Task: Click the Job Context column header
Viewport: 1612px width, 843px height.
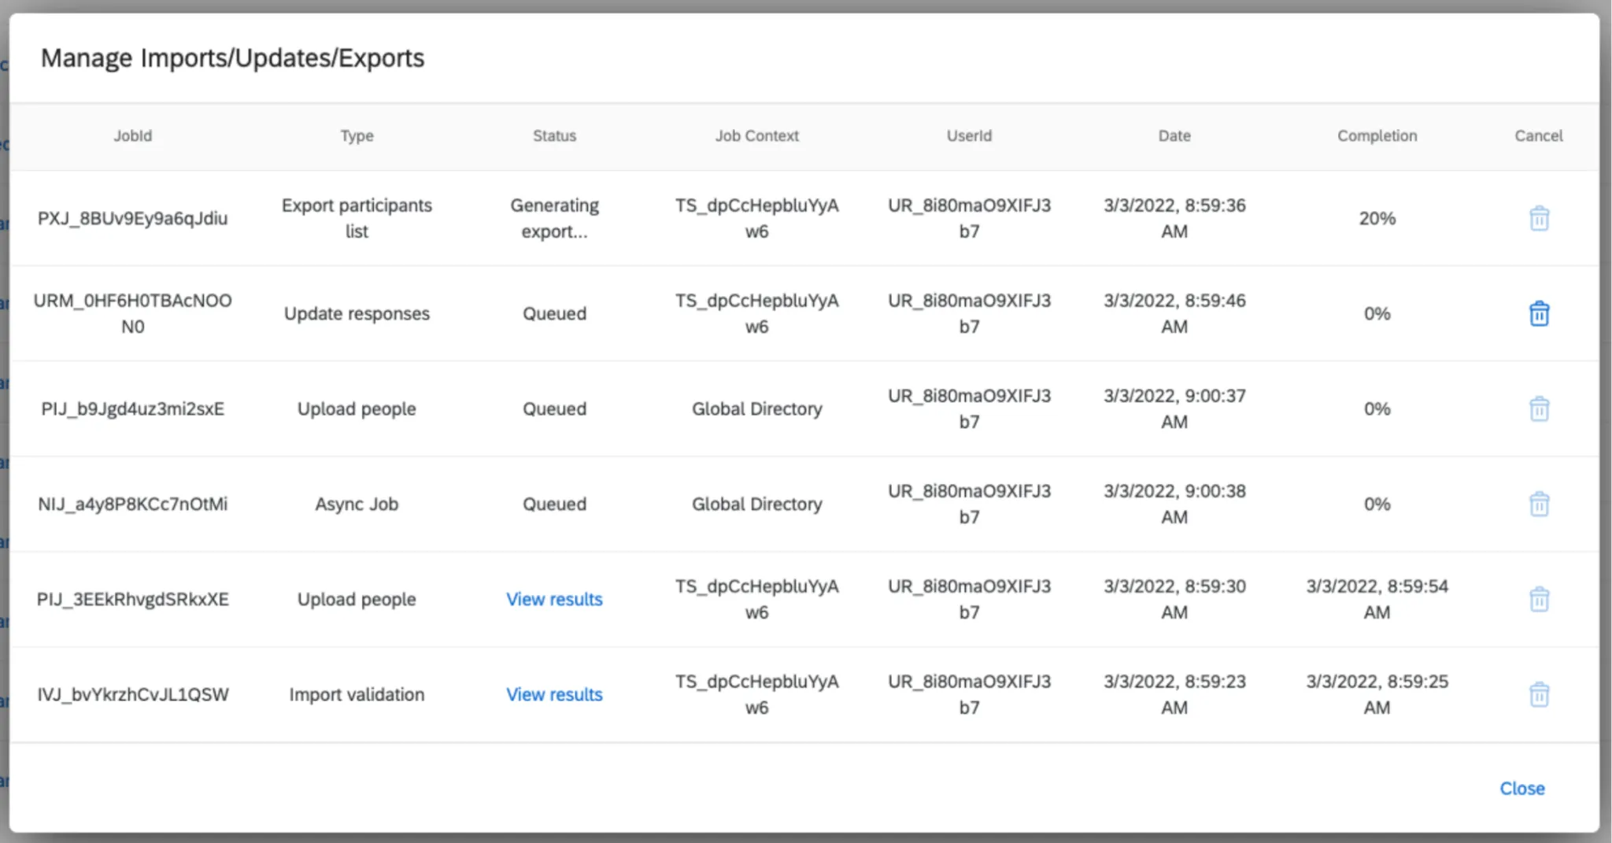Action: pos(756,135)
